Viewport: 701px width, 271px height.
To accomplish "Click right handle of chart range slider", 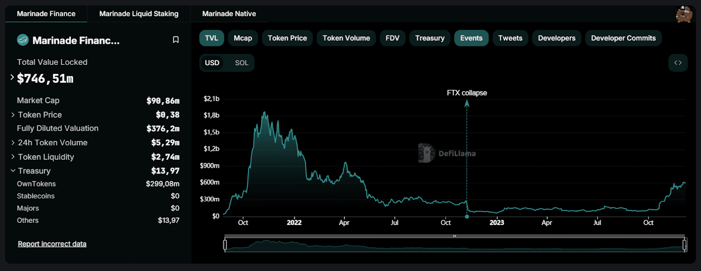I will click(x=685, y=244).
